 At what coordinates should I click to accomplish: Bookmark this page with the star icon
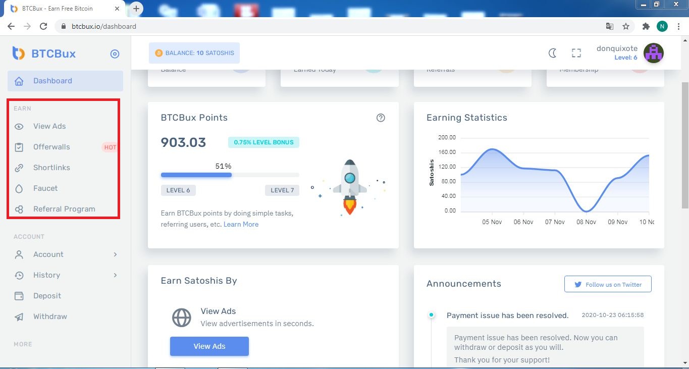(626, 26)
